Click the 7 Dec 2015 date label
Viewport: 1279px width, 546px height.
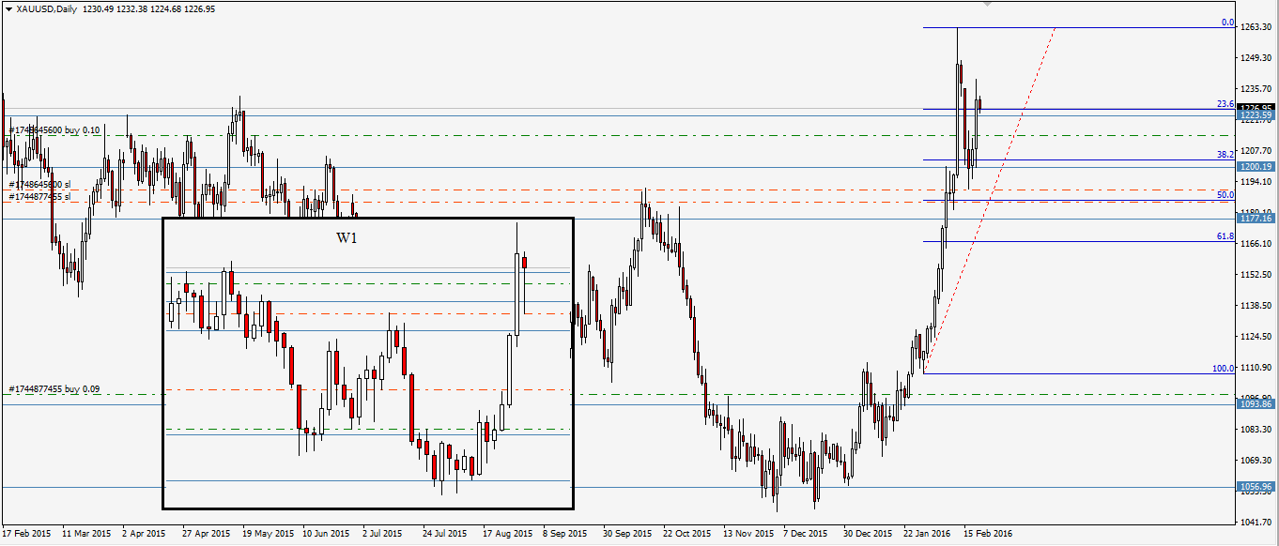point(807,534)
